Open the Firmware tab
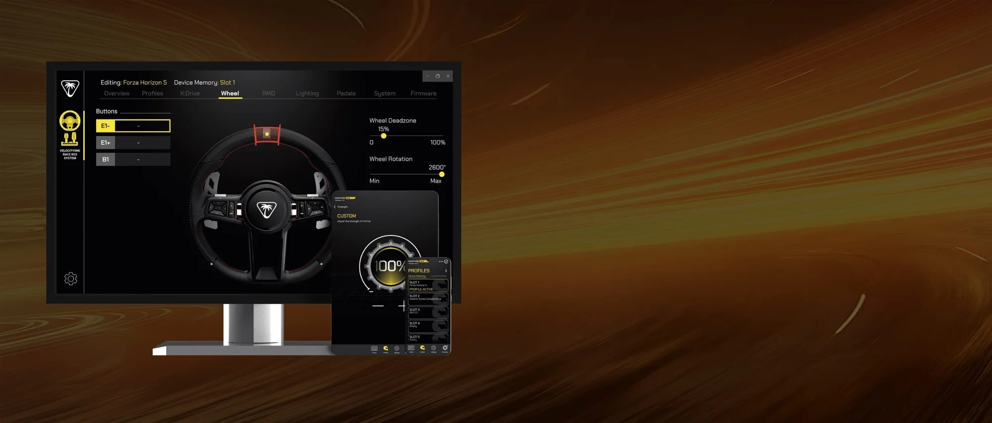The image size is (992, 423). point(423,93)
